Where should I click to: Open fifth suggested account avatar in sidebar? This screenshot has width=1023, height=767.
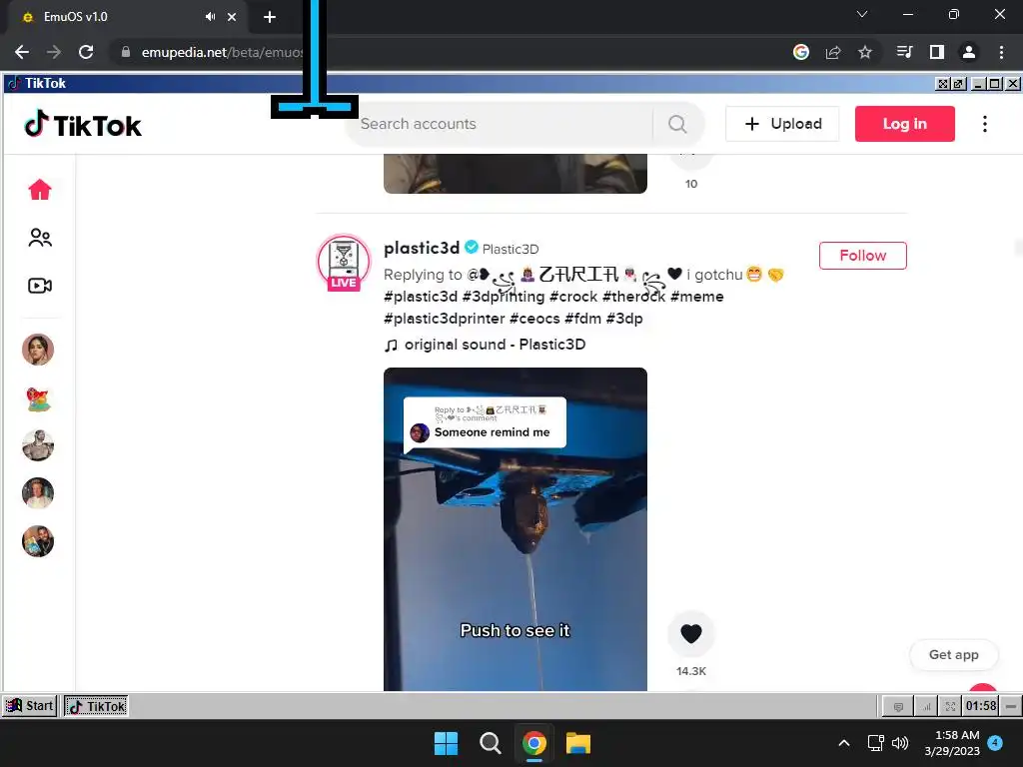pos(38,541)
